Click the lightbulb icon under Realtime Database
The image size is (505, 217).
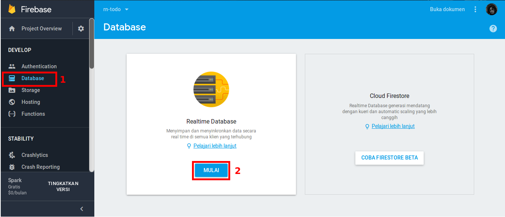[x=189, y=146]
